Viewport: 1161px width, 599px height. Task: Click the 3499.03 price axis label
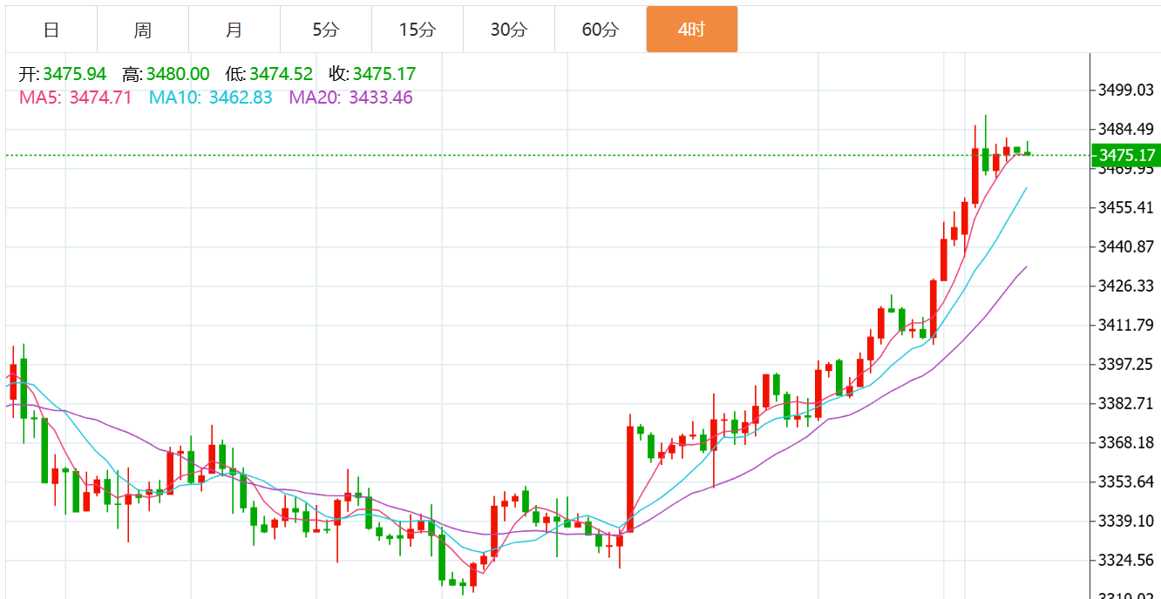pos(1125,90)
